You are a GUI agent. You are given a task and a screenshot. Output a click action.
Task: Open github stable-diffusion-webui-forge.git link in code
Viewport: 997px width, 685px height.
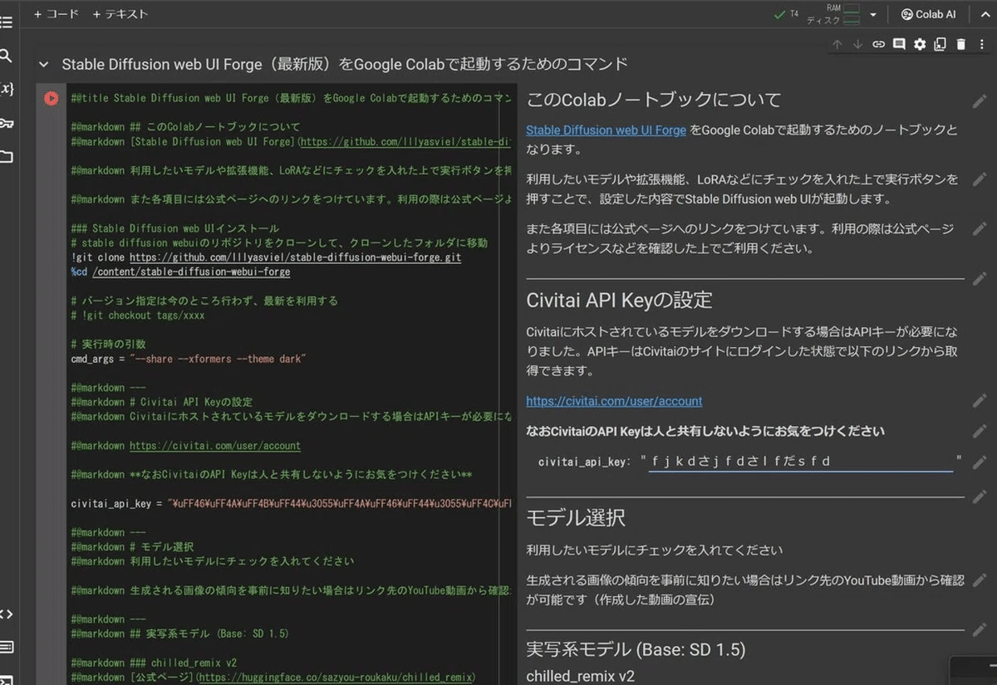(295, 257)
